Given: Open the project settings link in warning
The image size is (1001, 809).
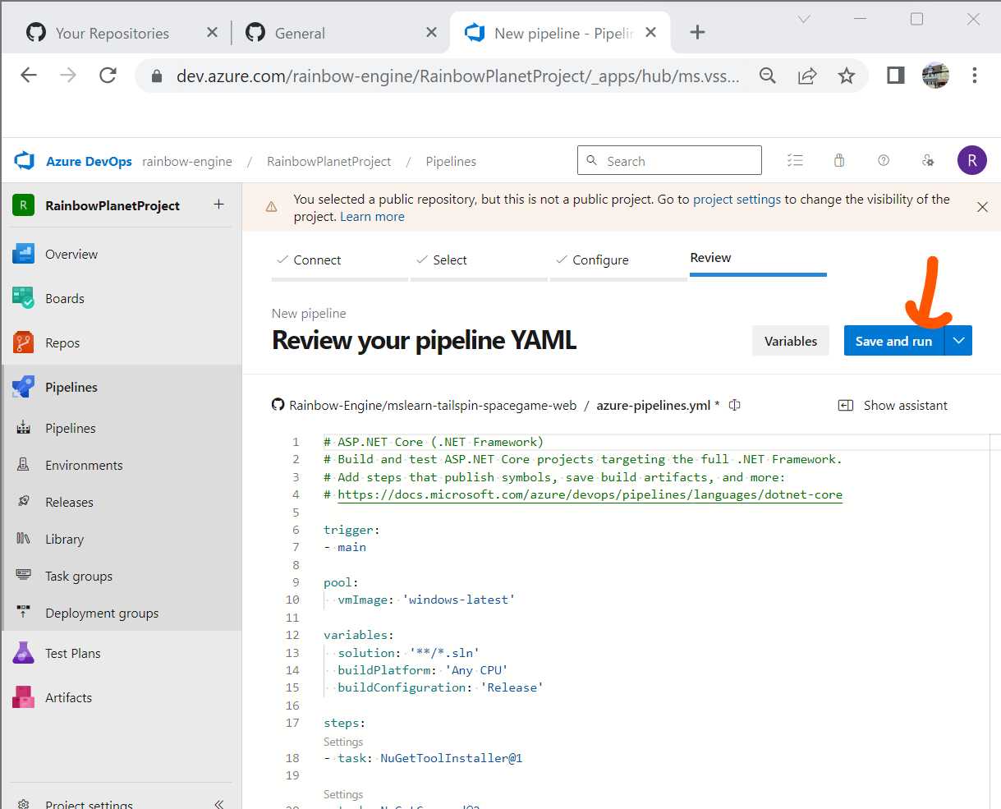Looking at the screenshot, I should coord(737,199).
